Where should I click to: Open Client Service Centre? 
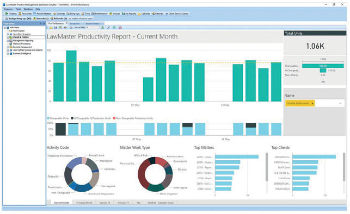click(177, 14)
